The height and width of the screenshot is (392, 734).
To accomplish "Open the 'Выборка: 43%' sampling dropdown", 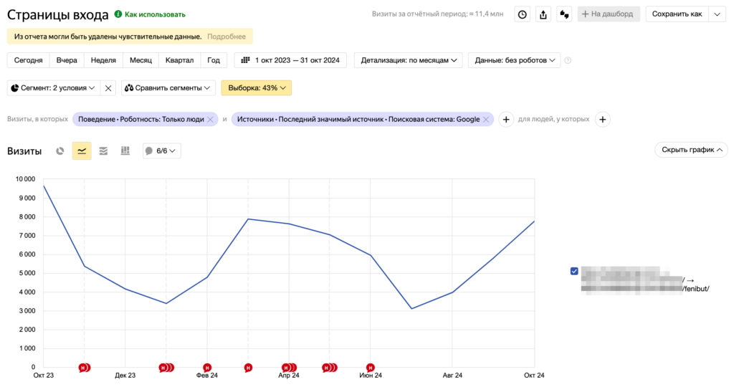I will click(x=257, y=88).
